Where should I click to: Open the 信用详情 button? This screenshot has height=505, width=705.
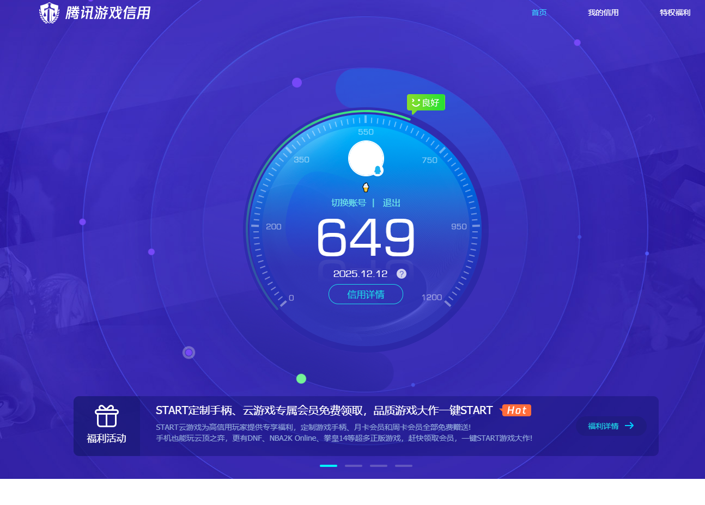(366, 294)
